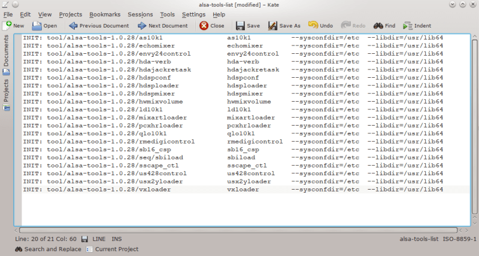The height and width of the screenshot is (256, 479).
Task: Click tool/alsa-tools-1.0.28/hda-verb path text
Action: click(x=109, y=62)
